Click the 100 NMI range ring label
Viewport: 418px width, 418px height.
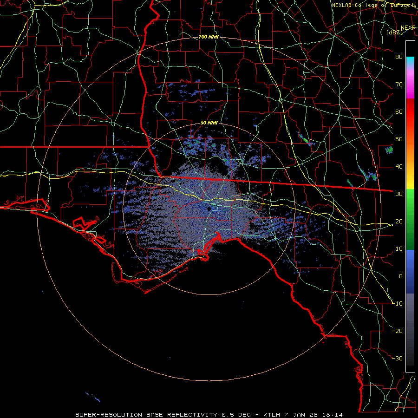coord(209,37)
